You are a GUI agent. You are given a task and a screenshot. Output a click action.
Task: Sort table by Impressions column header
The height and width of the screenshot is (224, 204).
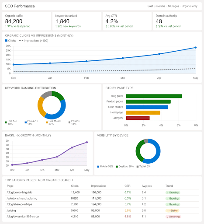tap(99, 186)
